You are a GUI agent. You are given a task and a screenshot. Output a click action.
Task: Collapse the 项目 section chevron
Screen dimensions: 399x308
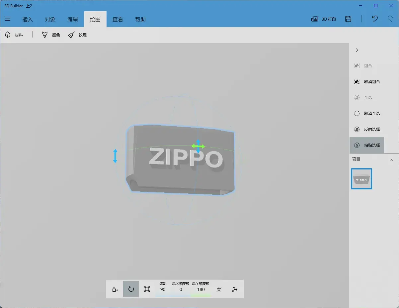pos(391,160)
